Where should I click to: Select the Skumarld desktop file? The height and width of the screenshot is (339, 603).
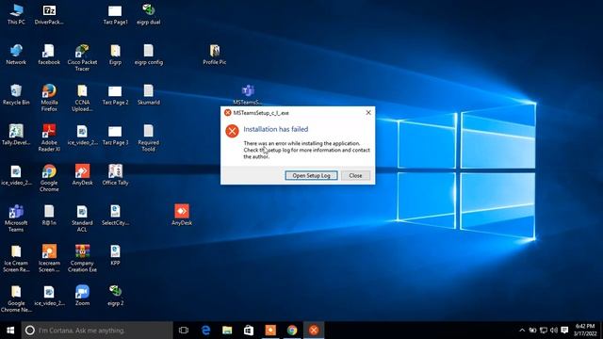[x=149, y=95]
